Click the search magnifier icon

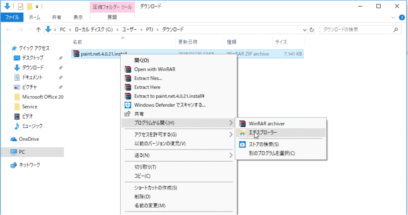(396, 30)
